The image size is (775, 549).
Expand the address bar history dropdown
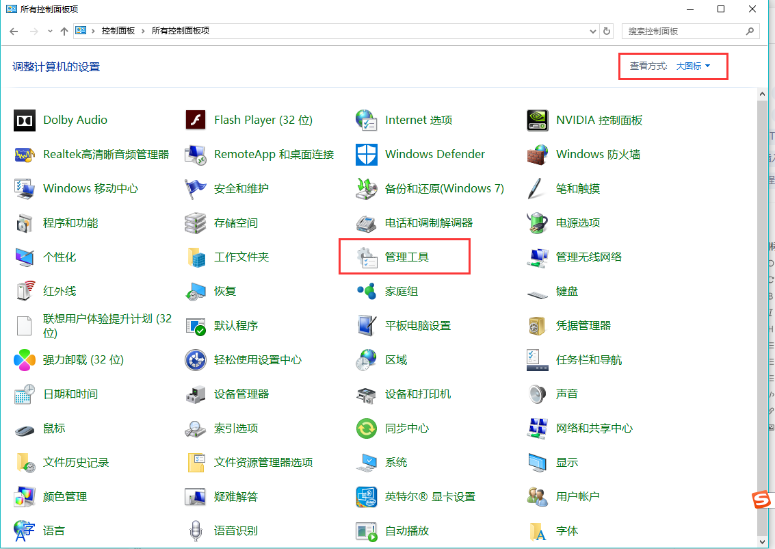pyautogui.click(x=593, y=31)
